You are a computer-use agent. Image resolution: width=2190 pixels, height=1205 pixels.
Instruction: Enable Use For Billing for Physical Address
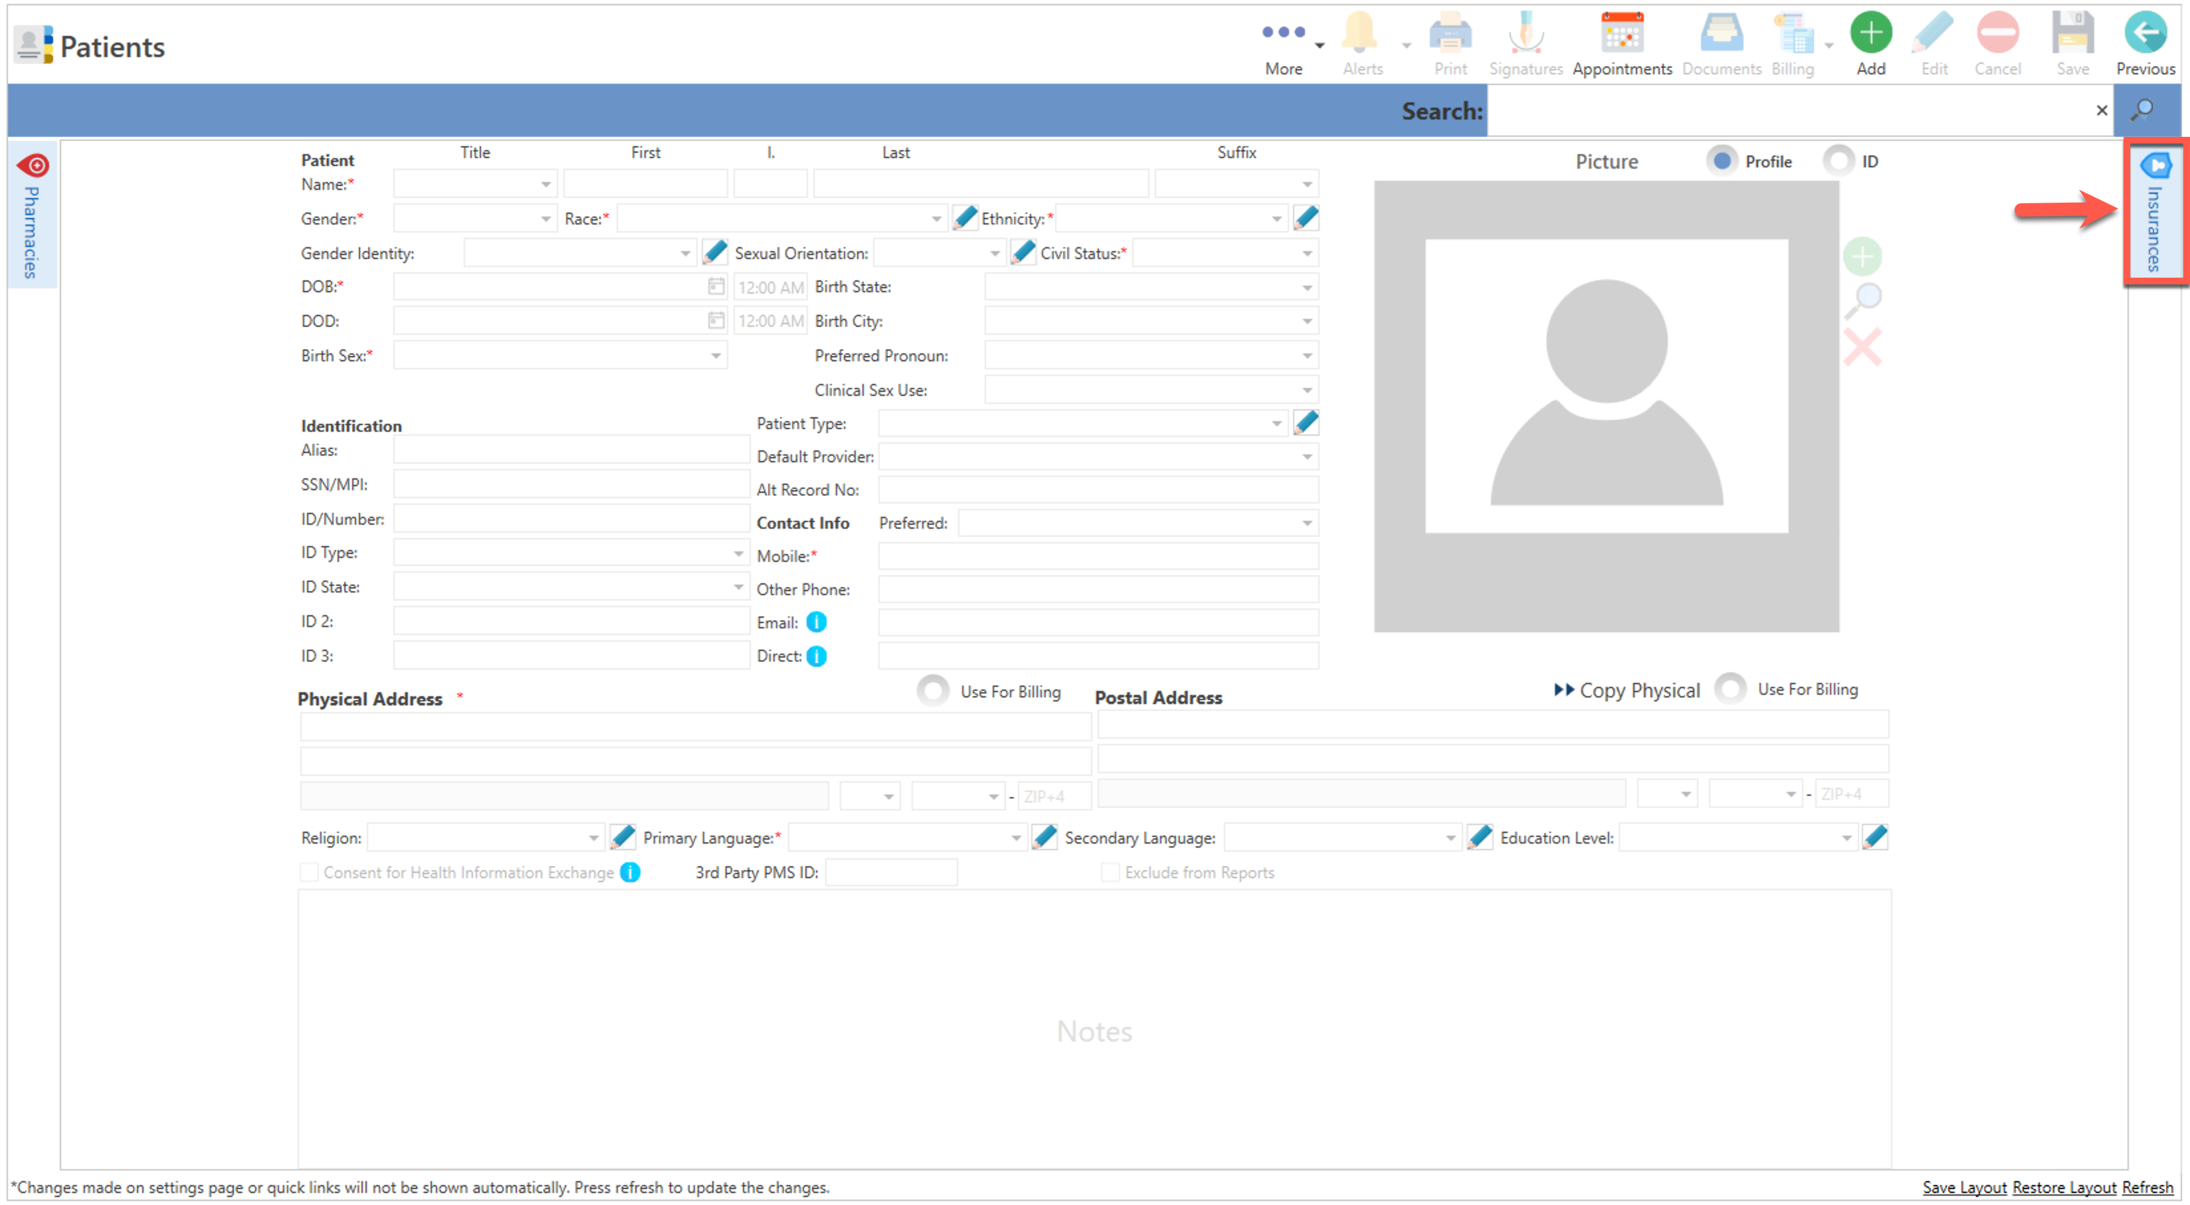[x=933, y=691]
